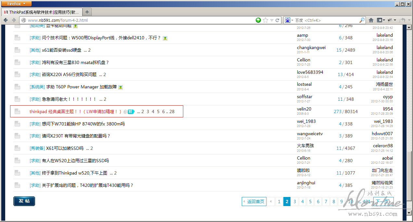Open the add-on icon dropdown arrow
413x222 pixels.
pyautogui.click(x=395, y=20)
